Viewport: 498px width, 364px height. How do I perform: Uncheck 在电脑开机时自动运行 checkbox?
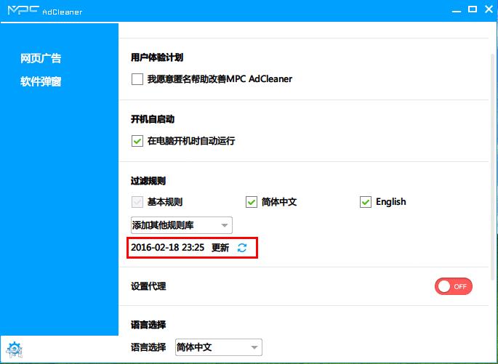point(137,141)
